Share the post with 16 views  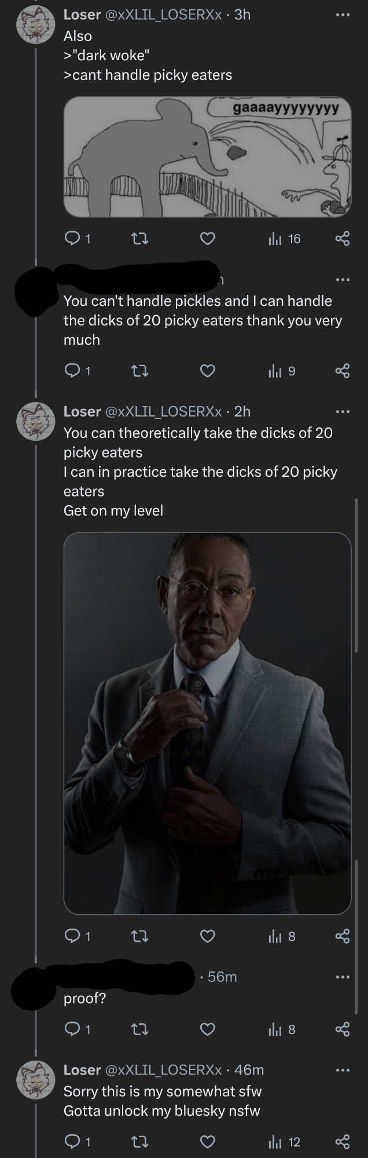343,238
